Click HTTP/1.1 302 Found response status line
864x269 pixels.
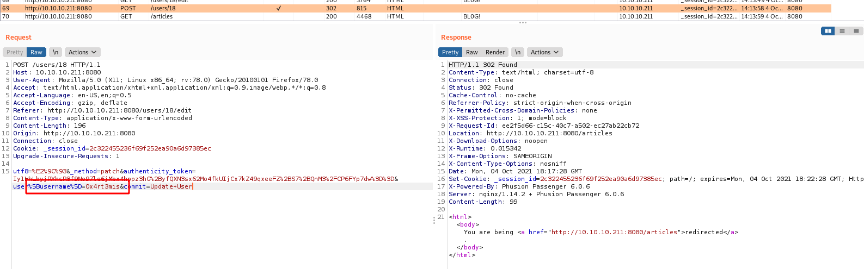pos(483,65)
